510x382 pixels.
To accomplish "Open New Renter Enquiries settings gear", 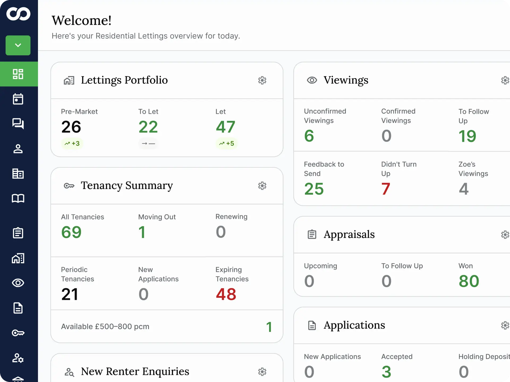I will click(x=262, y=372).
